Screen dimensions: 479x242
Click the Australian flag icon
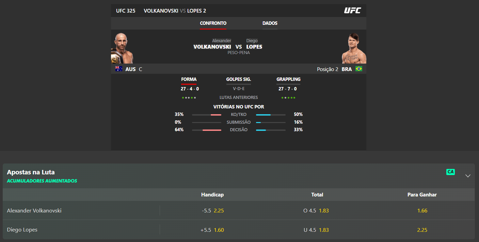point(119,69)
